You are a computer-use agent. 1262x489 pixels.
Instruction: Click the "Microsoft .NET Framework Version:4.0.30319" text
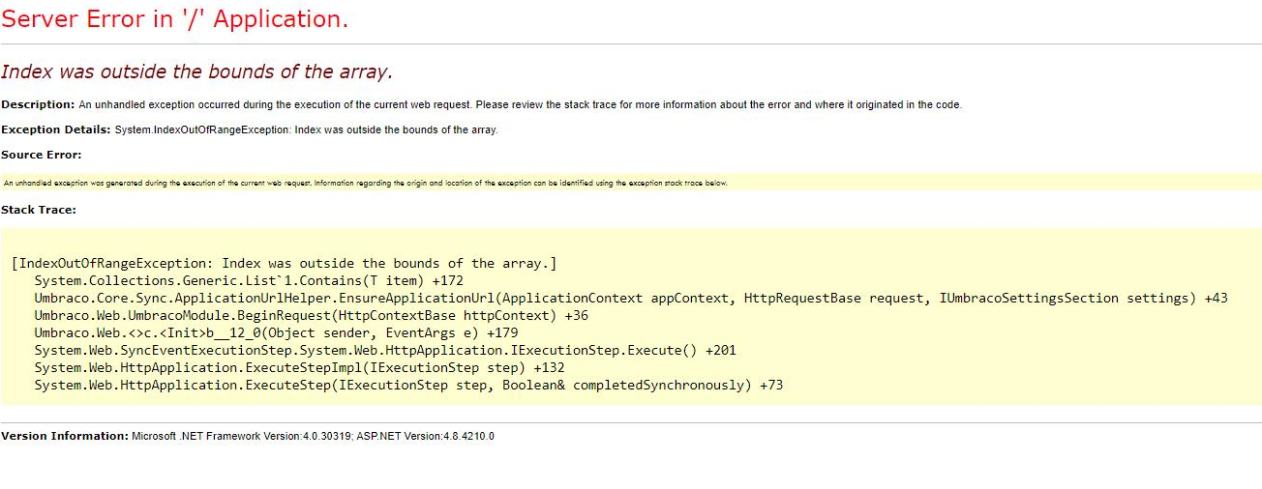pos(241,436)
